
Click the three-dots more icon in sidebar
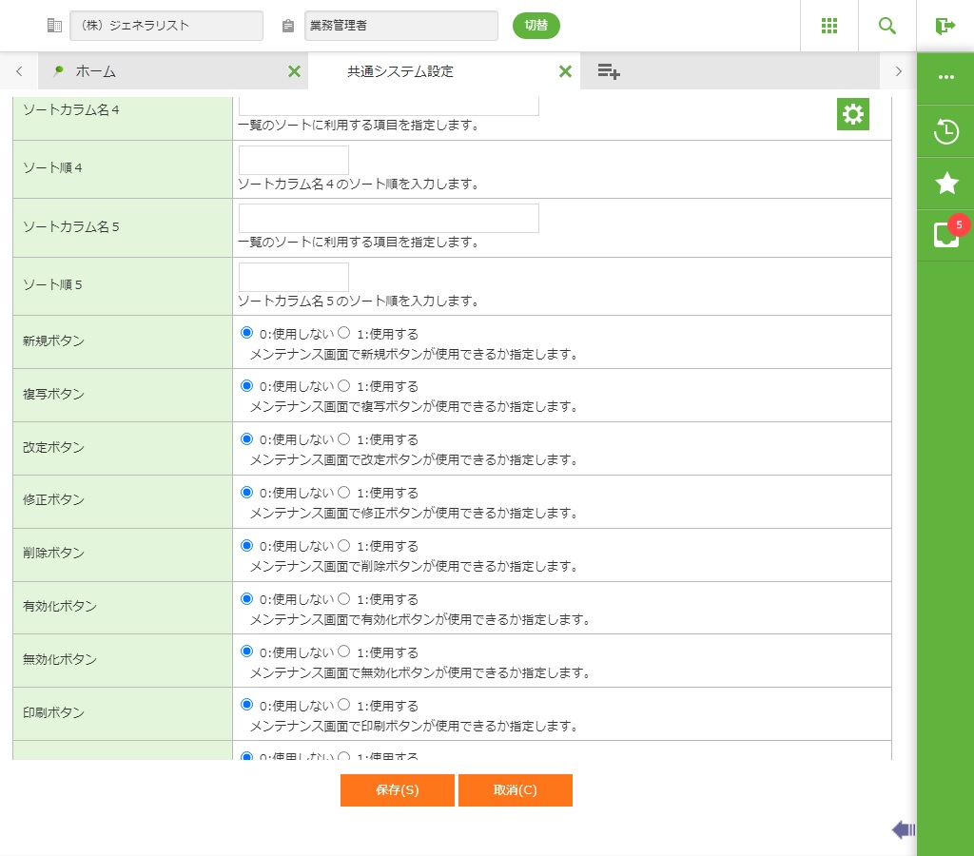pyautogui.click(x=945, y=77)
